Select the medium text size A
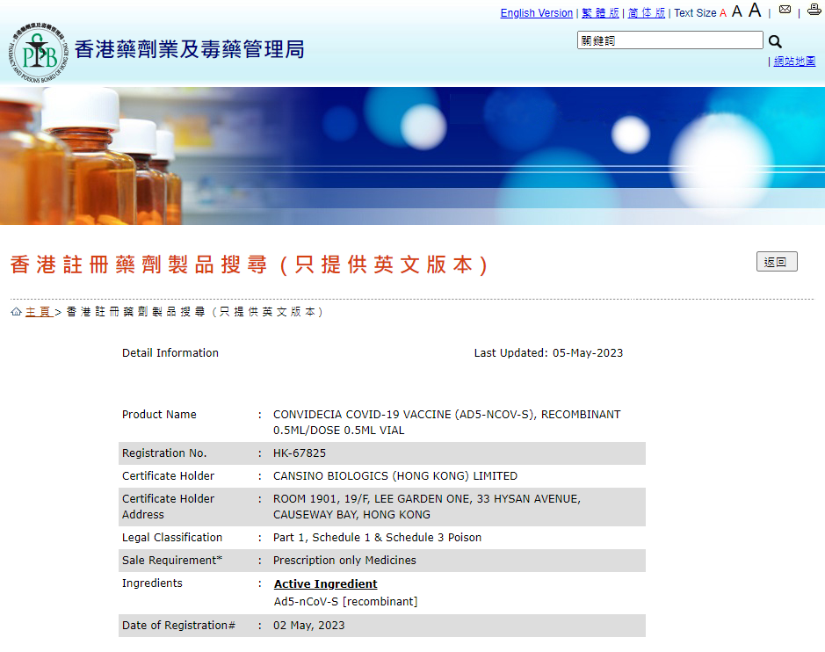This screenshot has width=825, height=652. click(737, 11)
